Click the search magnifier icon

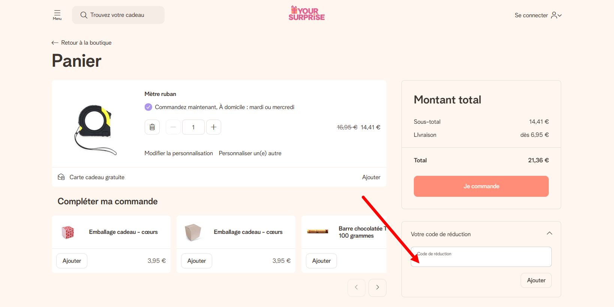pos(84,15)
